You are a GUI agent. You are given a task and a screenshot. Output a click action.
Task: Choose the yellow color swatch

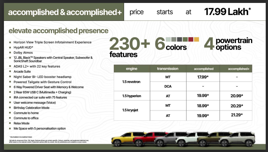pyautogui.click(x=196, y=39)
